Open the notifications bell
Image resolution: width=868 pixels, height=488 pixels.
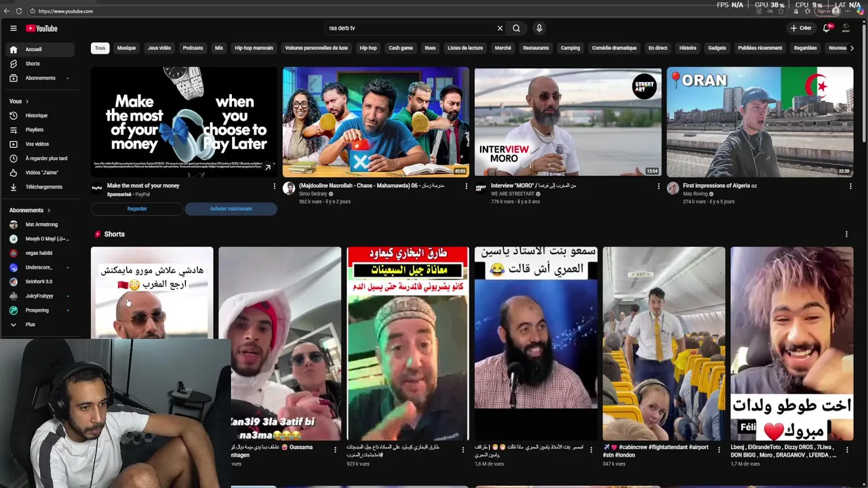pyautogui.click(x=827, y=28)
